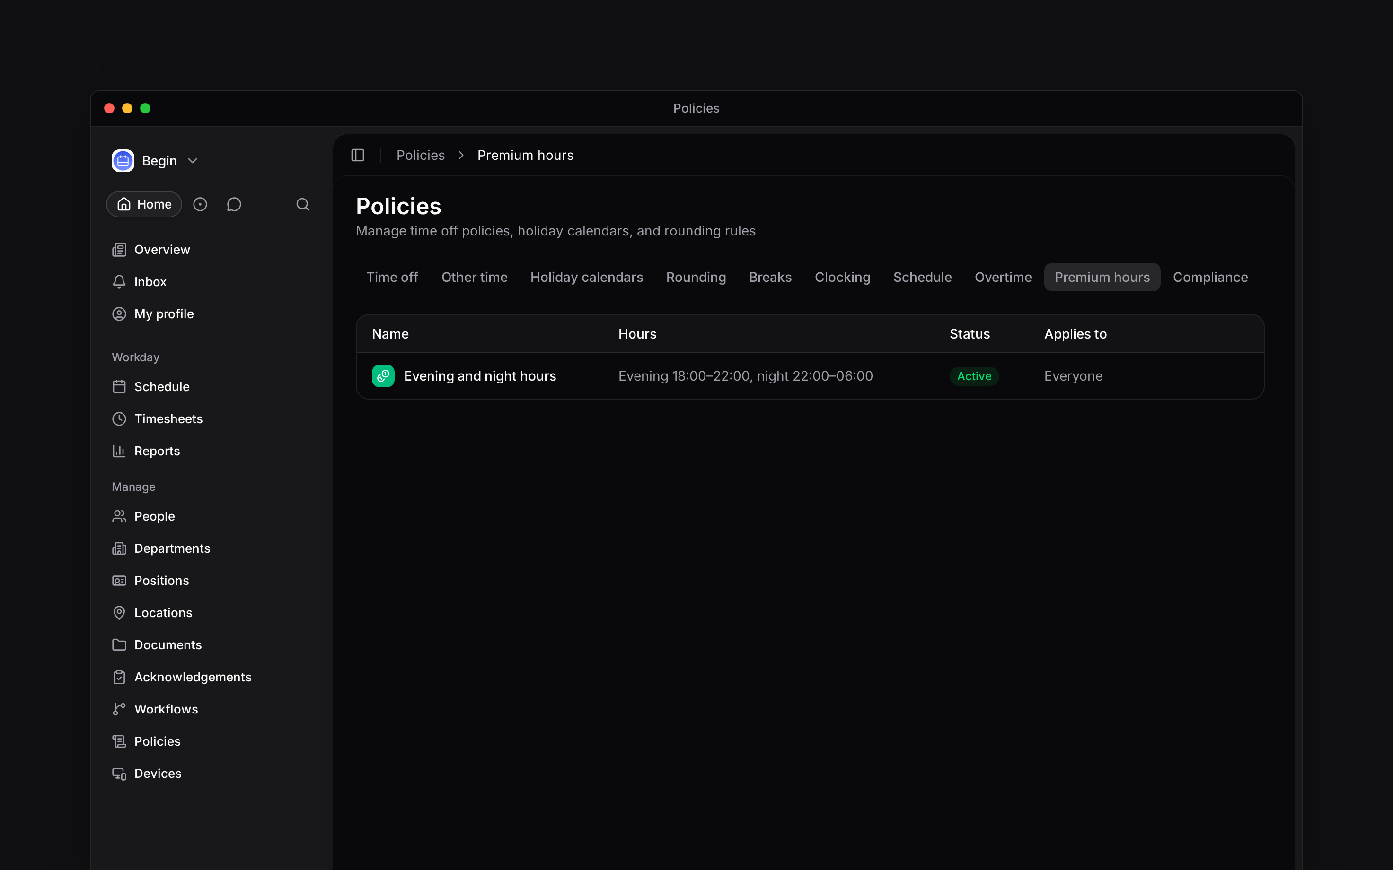Expand the Begin workspace dropdown chevron
This screenshot has width=1393, height=870.
(193, 161)
